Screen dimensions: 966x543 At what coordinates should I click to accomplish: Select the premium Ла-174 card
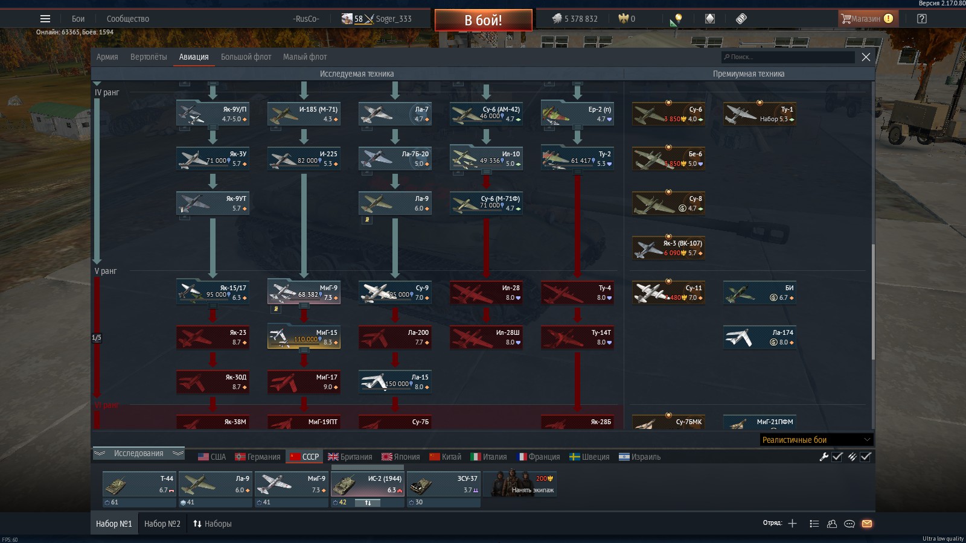(760, 337)
